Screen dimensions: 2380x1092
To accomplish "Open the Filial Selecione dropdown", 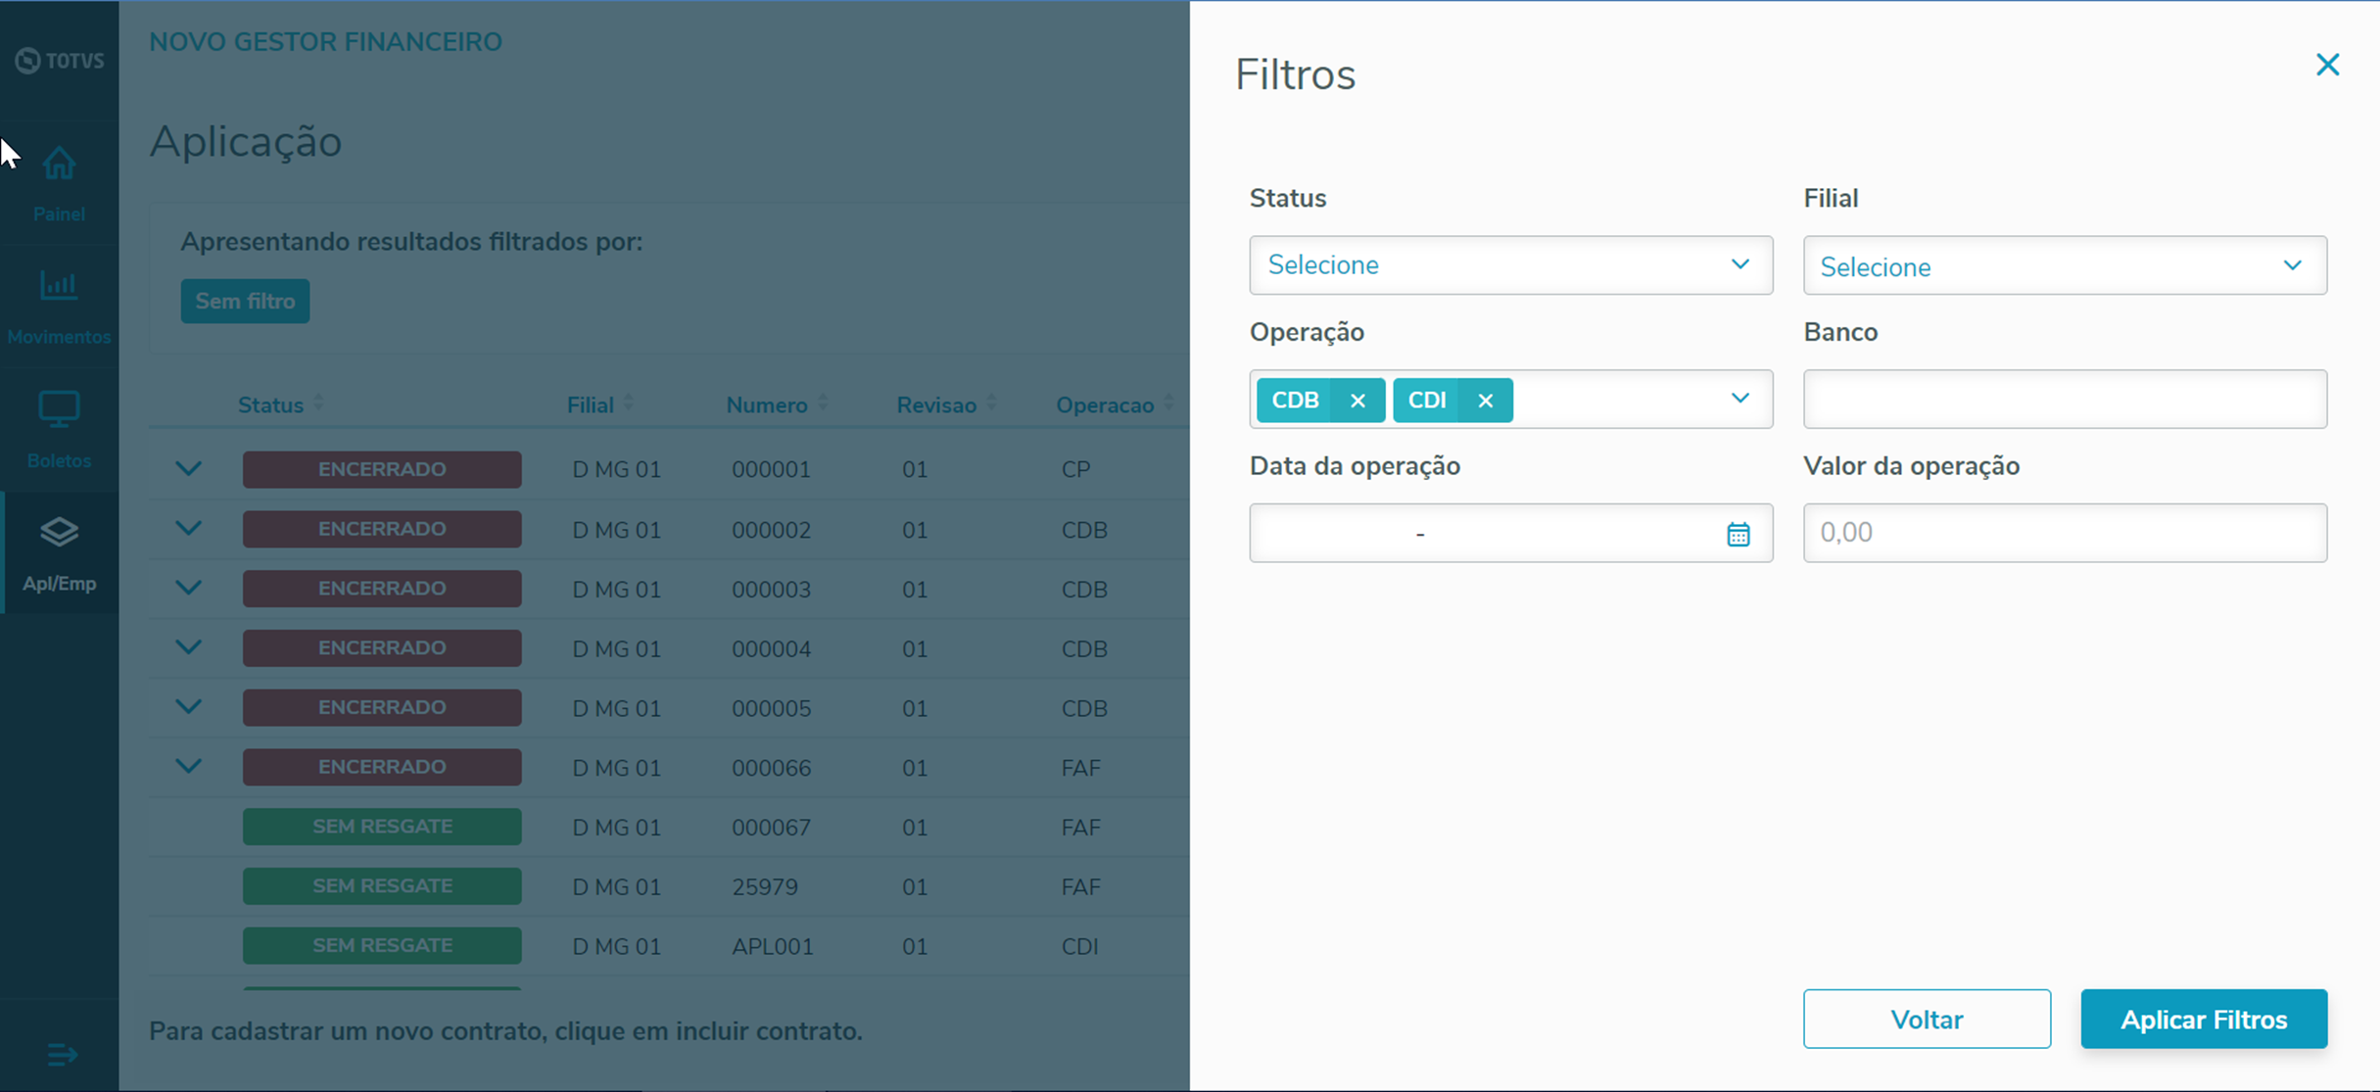I will pyautogui.click(x=2064, y=265).
